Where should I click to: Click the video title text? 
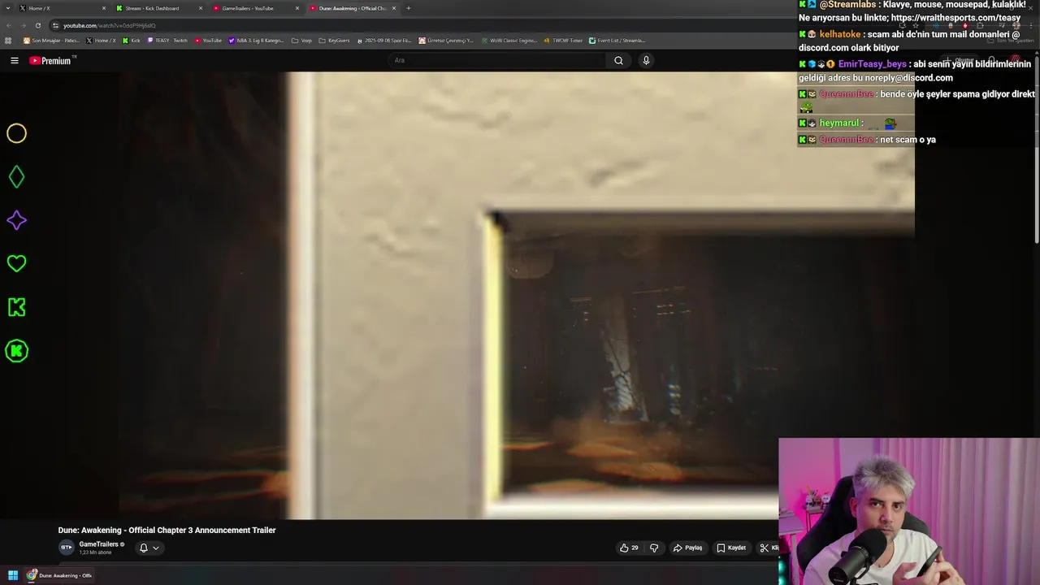[x=167, y=530]
